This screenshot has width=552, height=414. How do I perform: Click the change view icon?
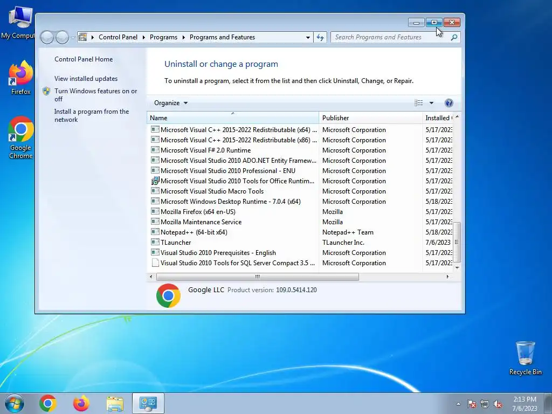coord(418,103)
